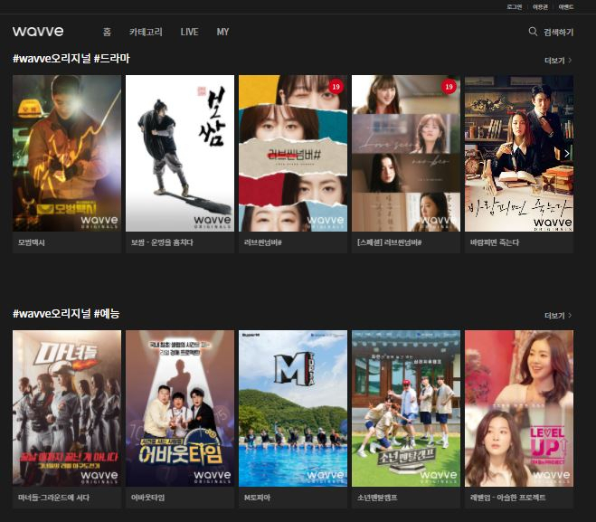The width and height of the screenshot is (596, 522).
Task: Open the M토피아 poster
Action: click(x=293, y=408)
